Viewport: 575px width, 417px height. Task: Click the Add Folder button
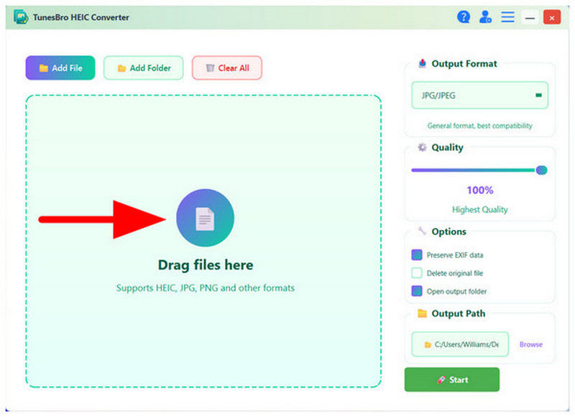[x=143, y=68]
